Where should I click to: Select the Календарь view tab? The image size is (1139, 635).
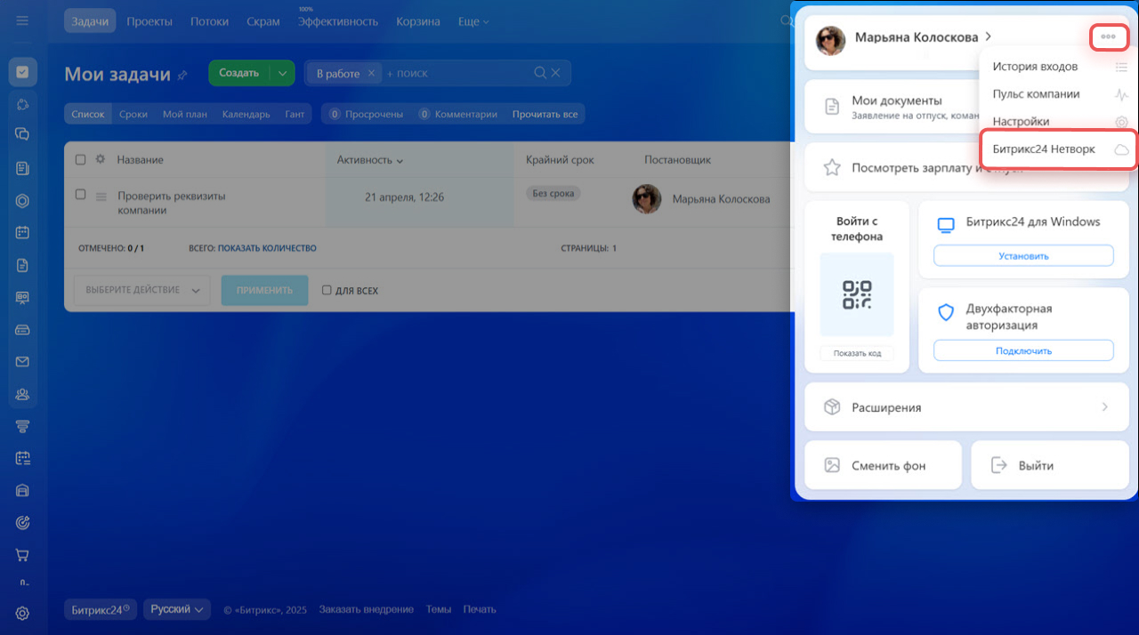click(246, 114)
